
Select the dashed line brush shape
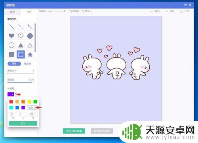click(21, 26)
